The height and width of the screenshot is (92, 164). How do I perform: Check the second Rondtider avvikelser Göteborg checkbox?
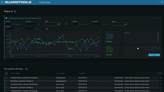click(6, 88)
